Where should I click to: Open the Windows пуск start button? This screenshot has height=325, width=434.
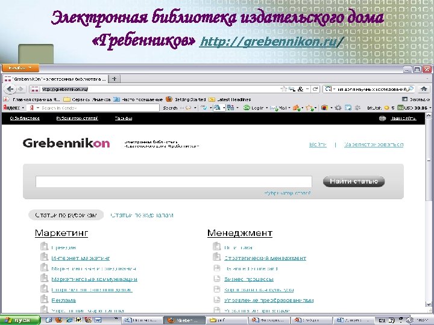click(20, 320)
